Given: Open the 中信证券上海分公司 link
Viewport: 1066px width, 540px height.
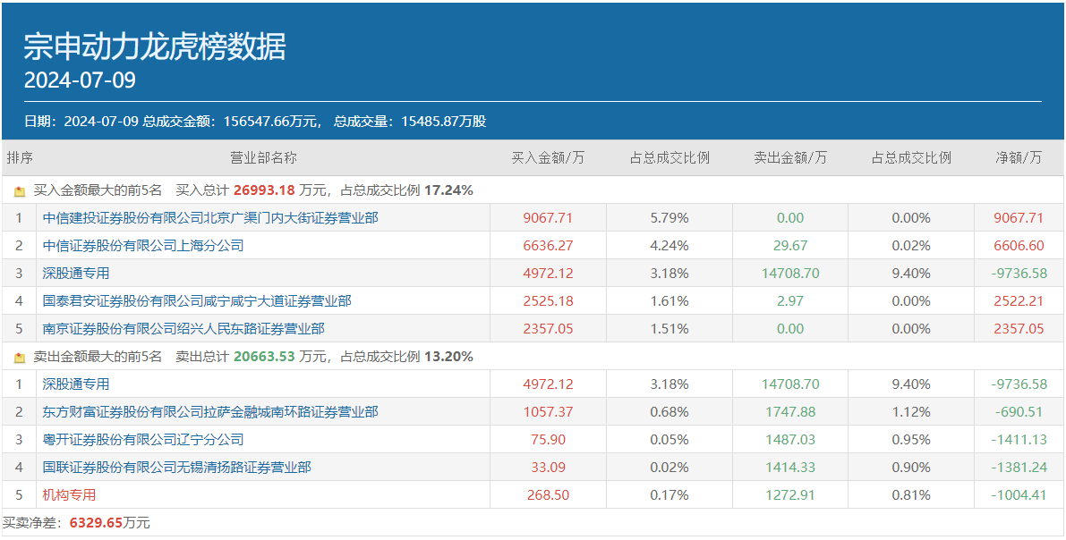Looking at the screenshot, I should click(143, 246).
